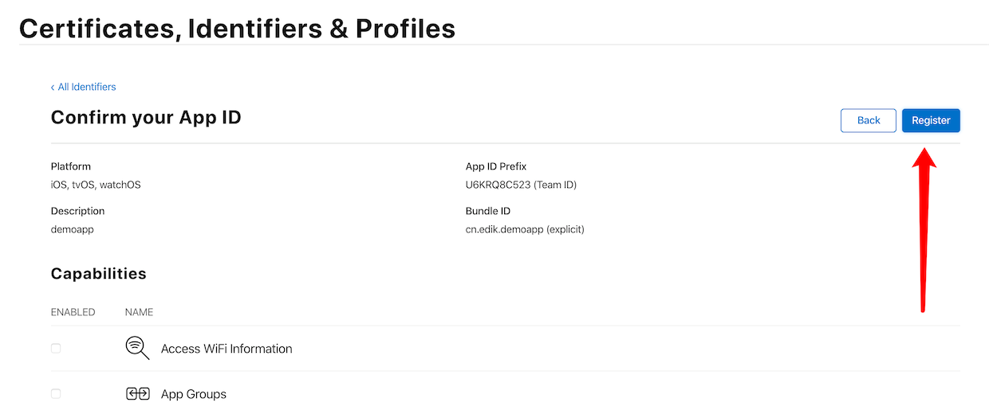Click the Capabilities section heading
The width and height of the screenshot is (989, 406).
(99, 274)
